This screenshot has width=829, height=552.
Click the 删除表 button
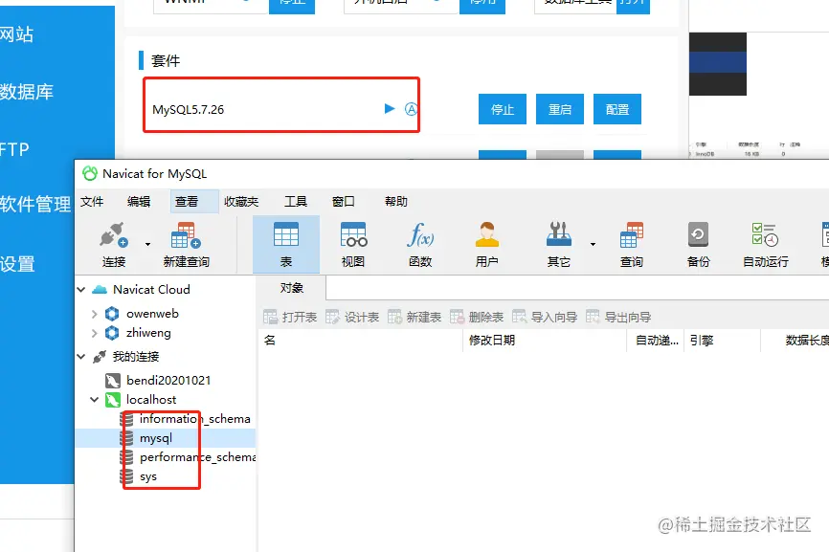pos(477,317)
